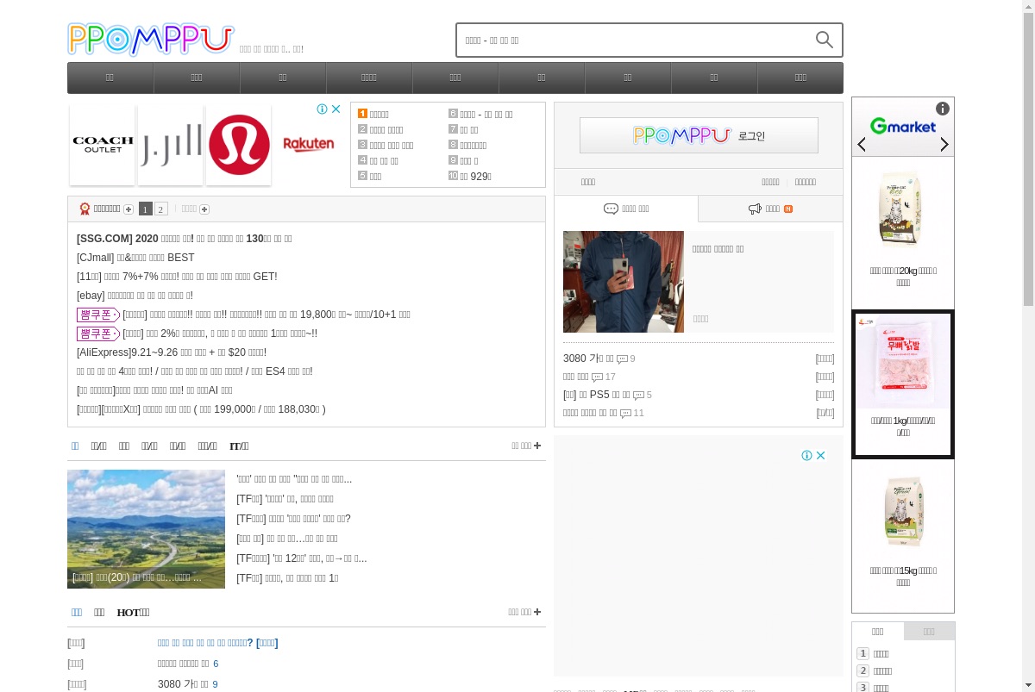This screenshot has width=1035, height=692.
Task: Click the first purple ppomcoupon badge with 19,800
Action: [98, 315]
